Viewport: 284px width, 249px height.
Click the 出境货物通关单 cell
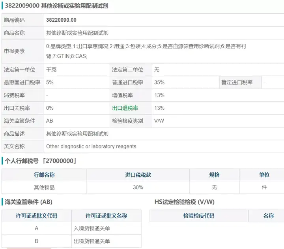click(x=106, y=241)
